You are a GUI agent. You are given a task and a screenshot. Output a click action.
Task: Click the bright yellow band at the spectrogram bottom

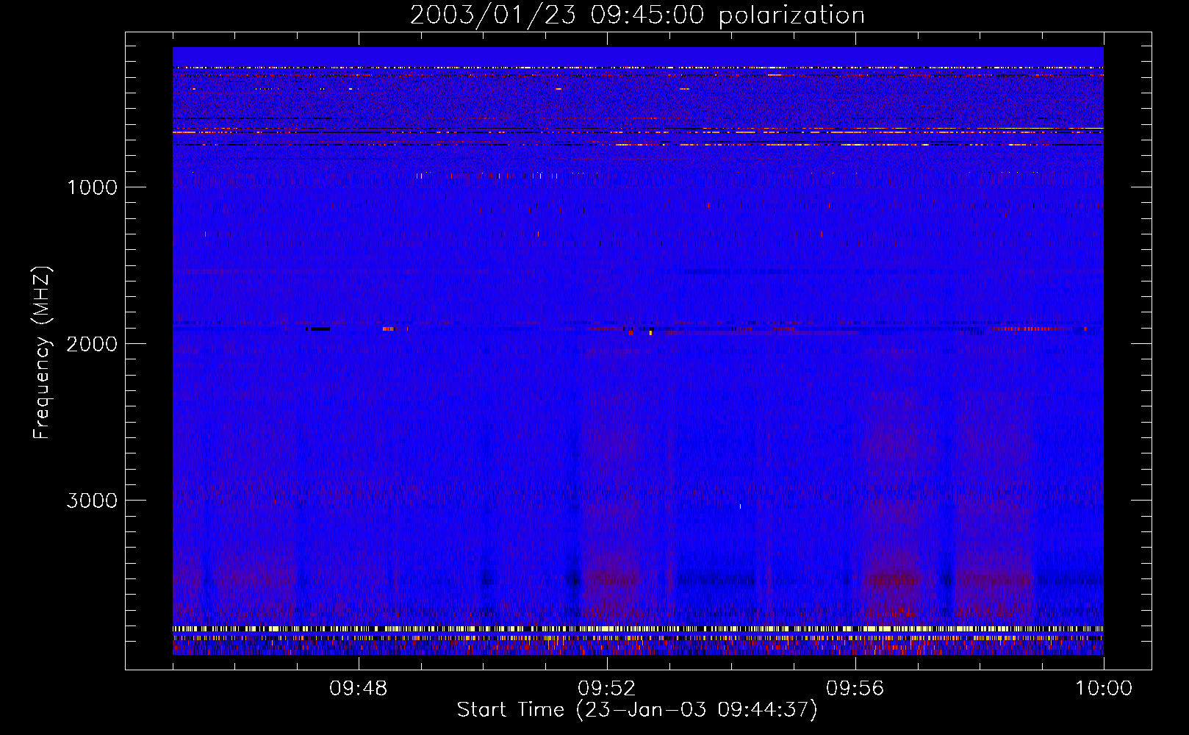[638, 629]
